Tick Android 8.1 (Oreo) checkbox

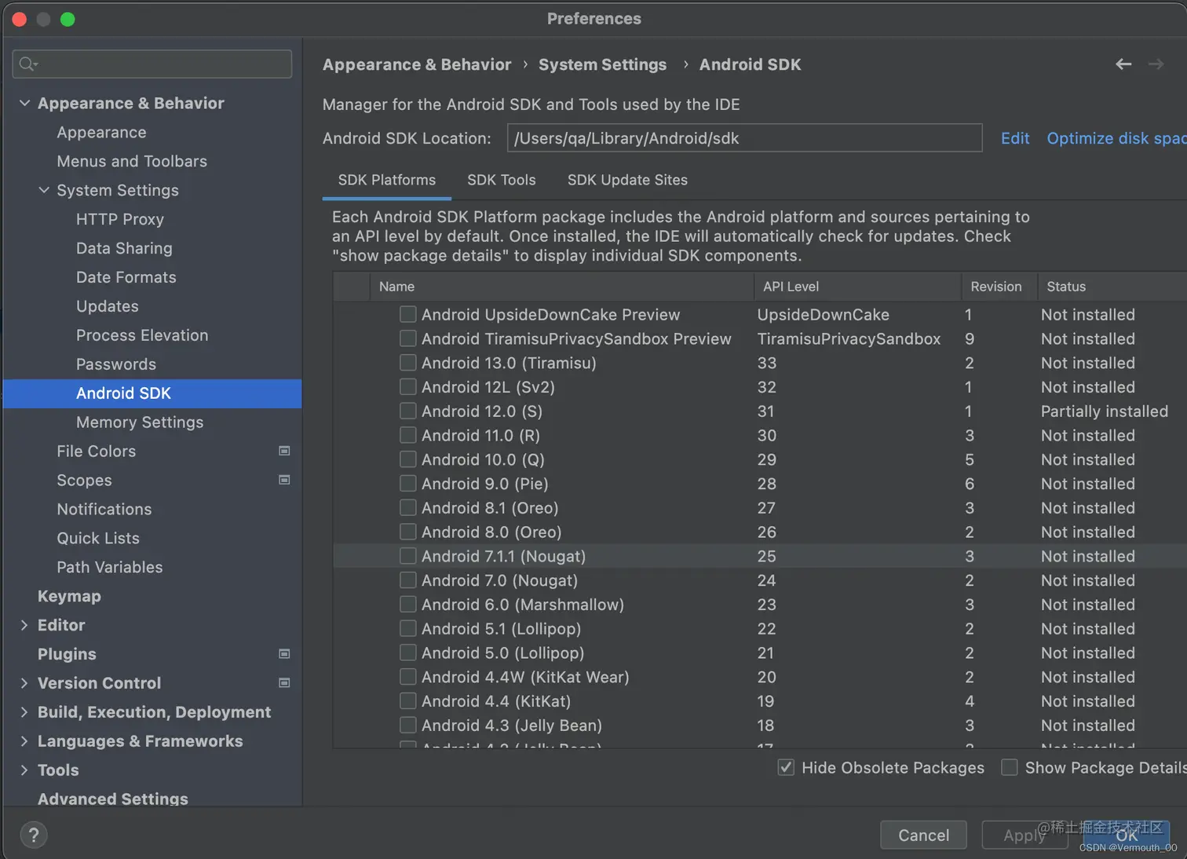[x=407, y=508]
